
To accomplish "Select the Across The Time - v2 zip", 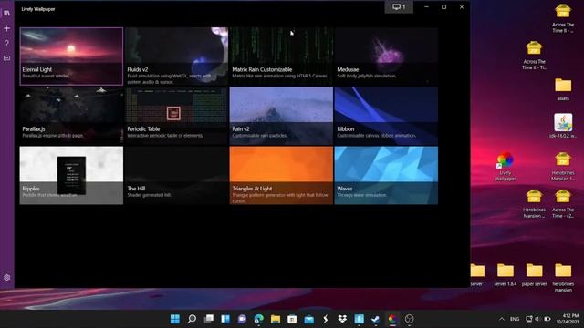I will (x=563, y=204).
